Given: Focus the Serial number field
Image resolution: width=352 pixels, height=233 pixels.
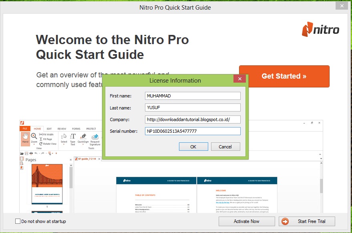Looking at the screenshot, I should [x=193, y=131].
